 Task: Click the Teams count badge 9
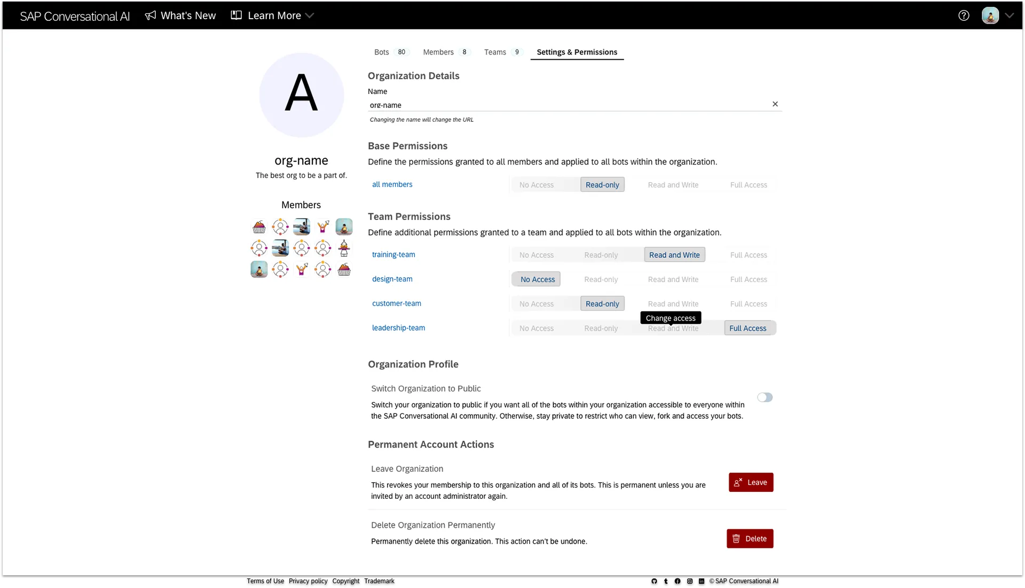517,52
